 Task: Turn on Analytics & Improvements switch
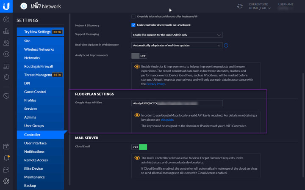(x=139, y=56)
